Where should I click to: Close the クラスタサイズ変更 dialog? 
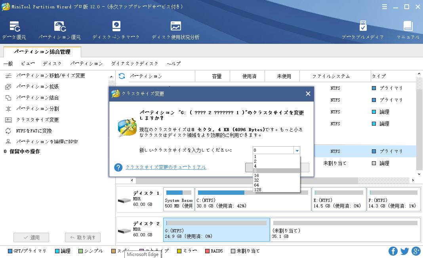point(308,94)
